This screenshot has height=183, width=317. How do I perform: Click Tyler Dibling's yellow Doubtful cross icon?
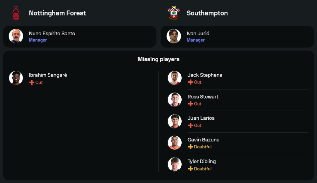point(191,169)
